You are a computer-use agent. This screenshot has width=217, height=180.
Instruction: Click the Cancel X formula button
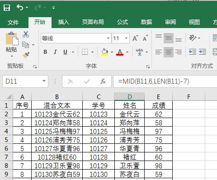[71, 81]
